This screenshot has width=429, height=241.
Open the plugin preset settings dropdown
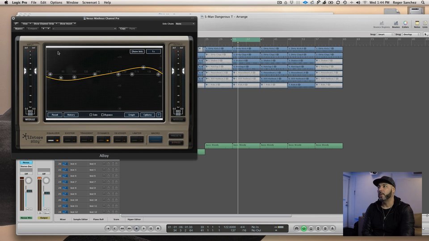tap(84, 29)
